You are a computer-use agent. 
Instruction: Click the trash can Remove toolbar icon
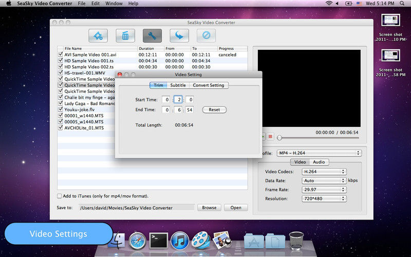pyautogui.click(x=125, y=35)
